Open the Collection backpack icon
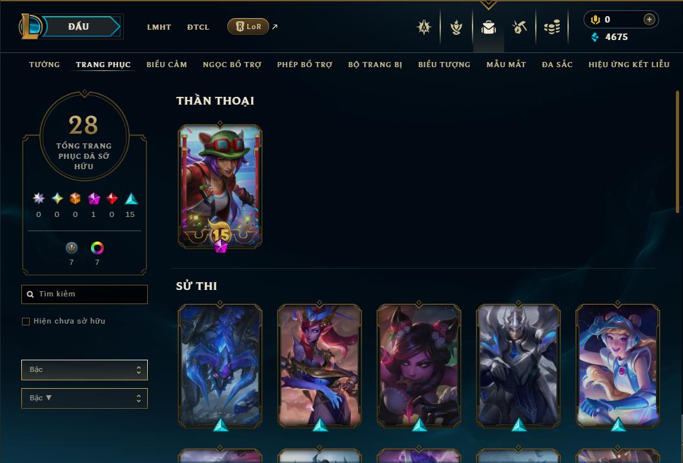 (488, 27)
